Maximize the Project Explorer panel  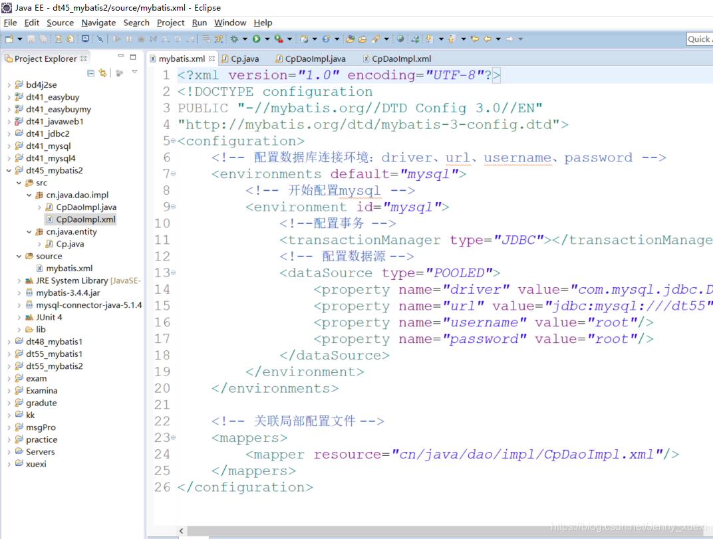pyautogui.click(x=133, y=56)
